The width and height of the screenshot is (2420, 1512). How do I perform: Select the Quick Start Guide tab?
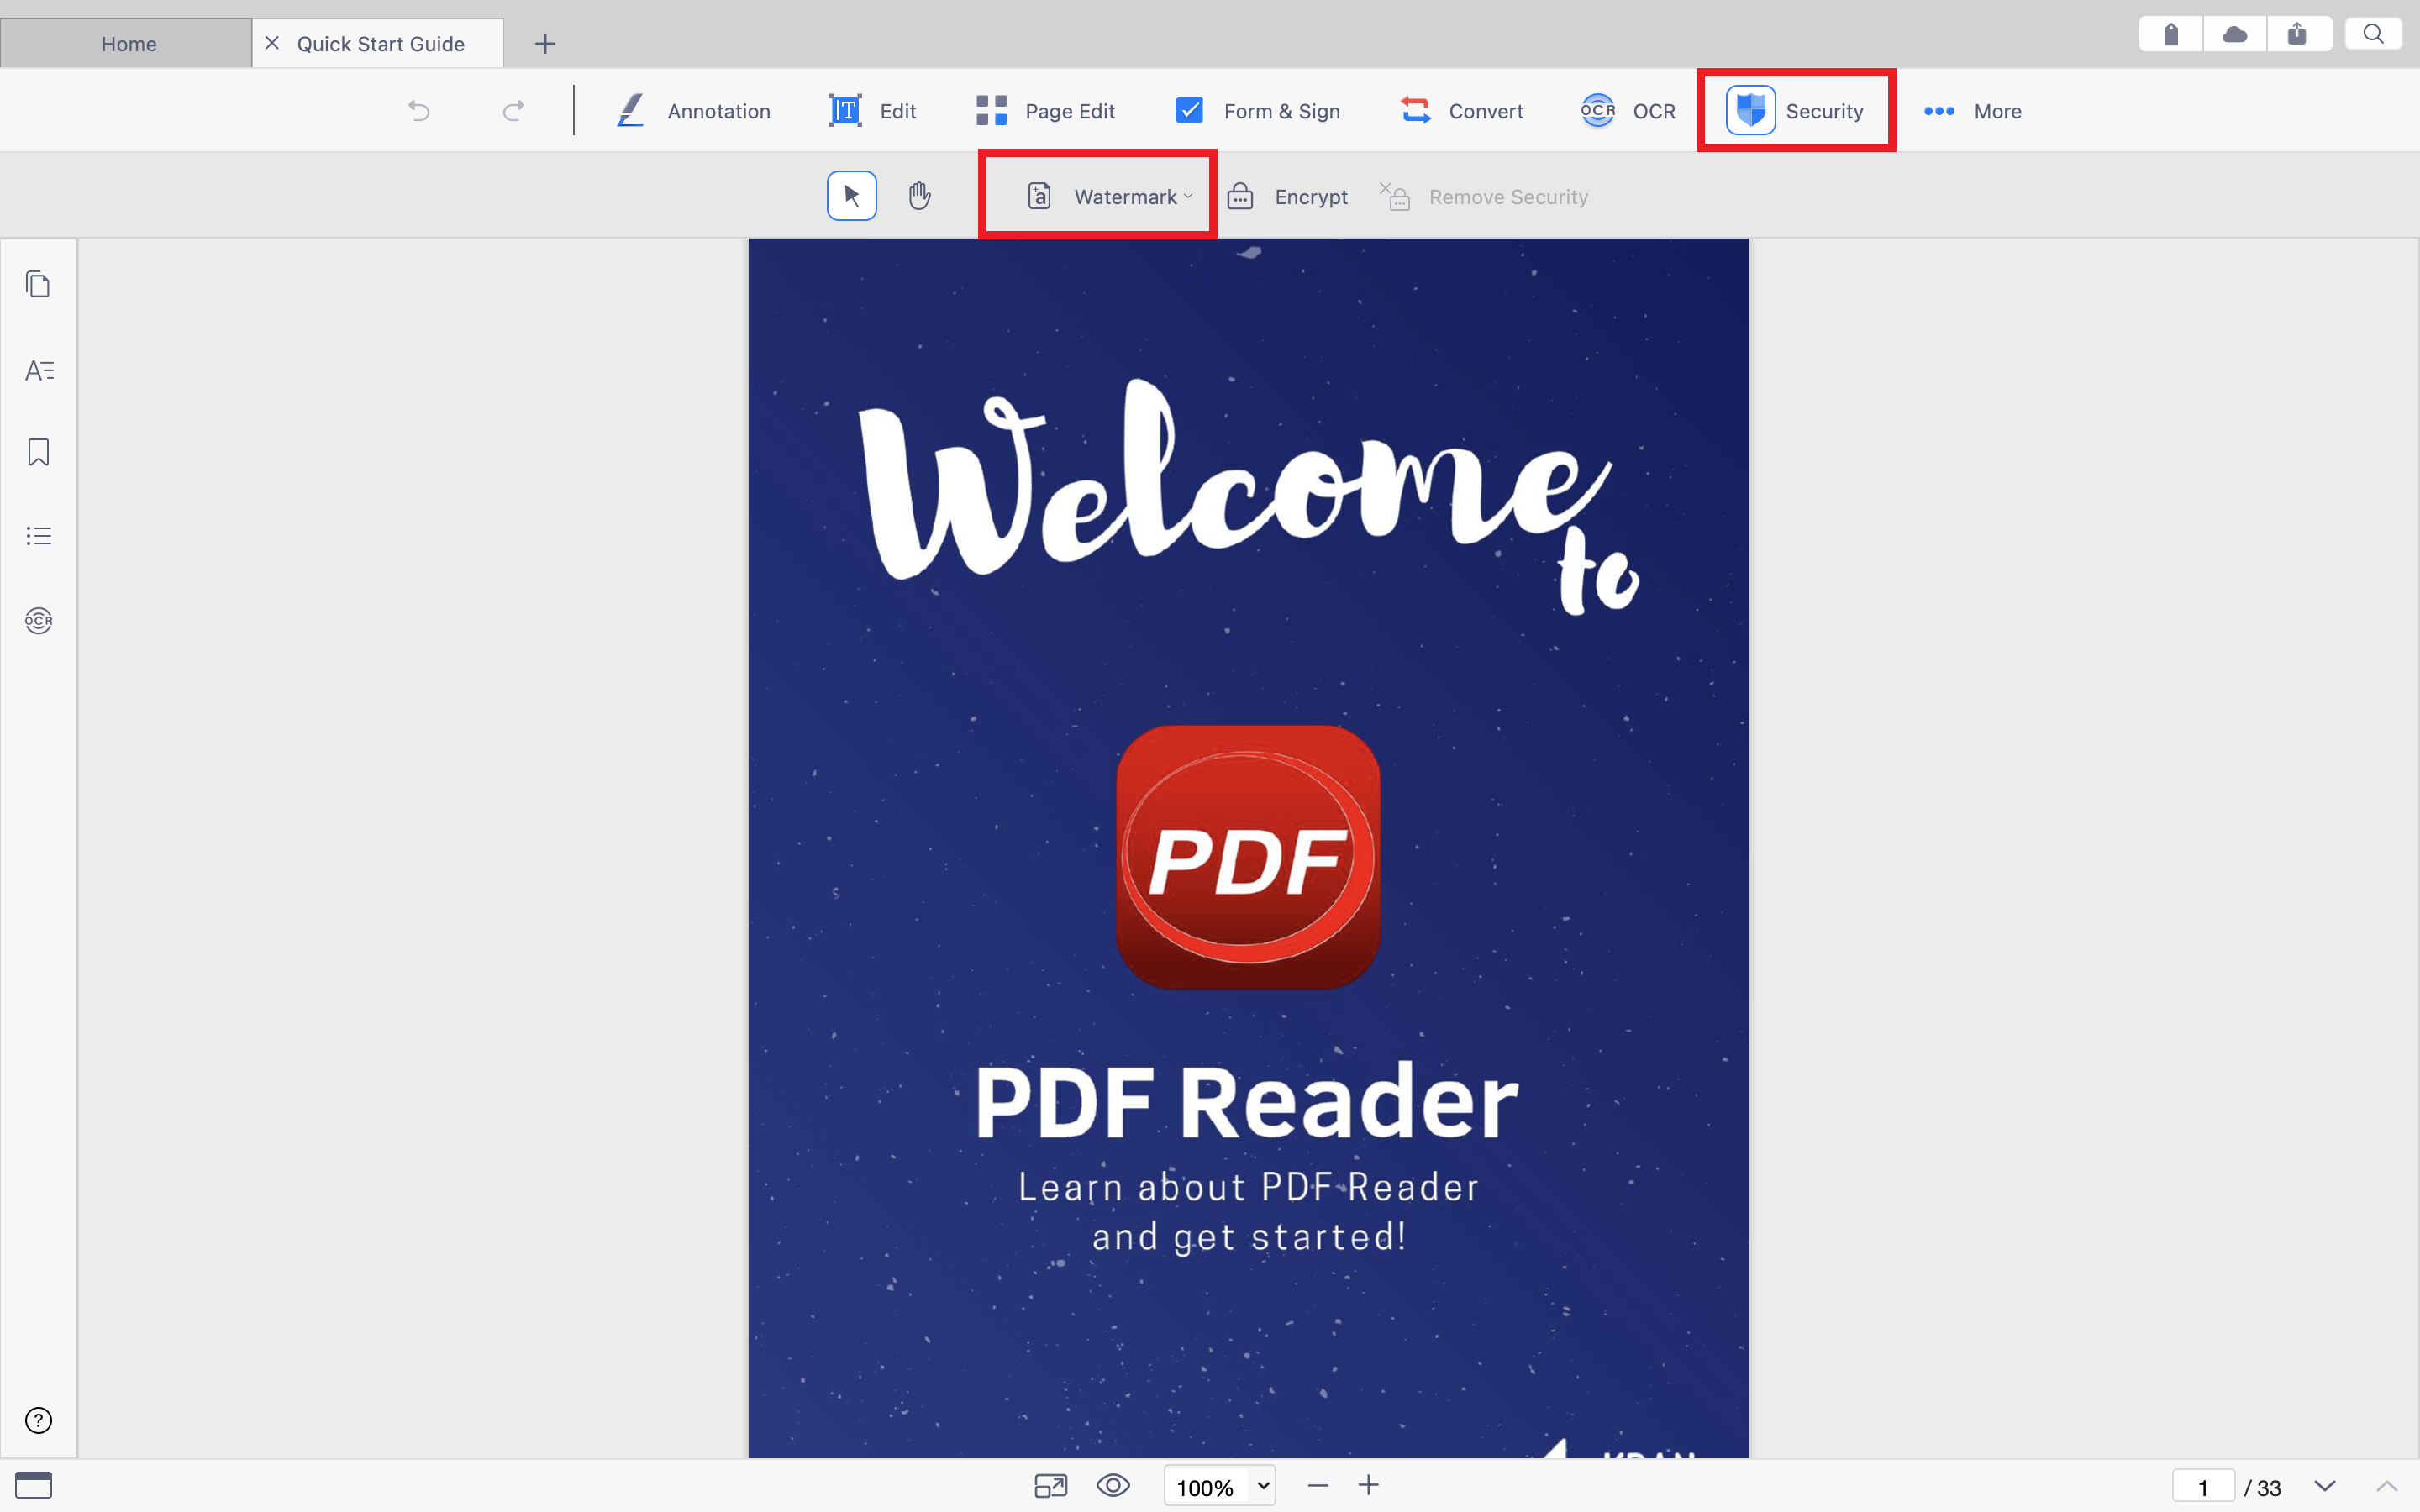tap(380, 43)
